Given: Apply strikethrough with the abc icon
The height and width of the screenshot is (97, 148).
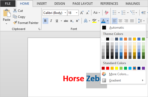Looking at the screenshot, I should coord(66,21).
